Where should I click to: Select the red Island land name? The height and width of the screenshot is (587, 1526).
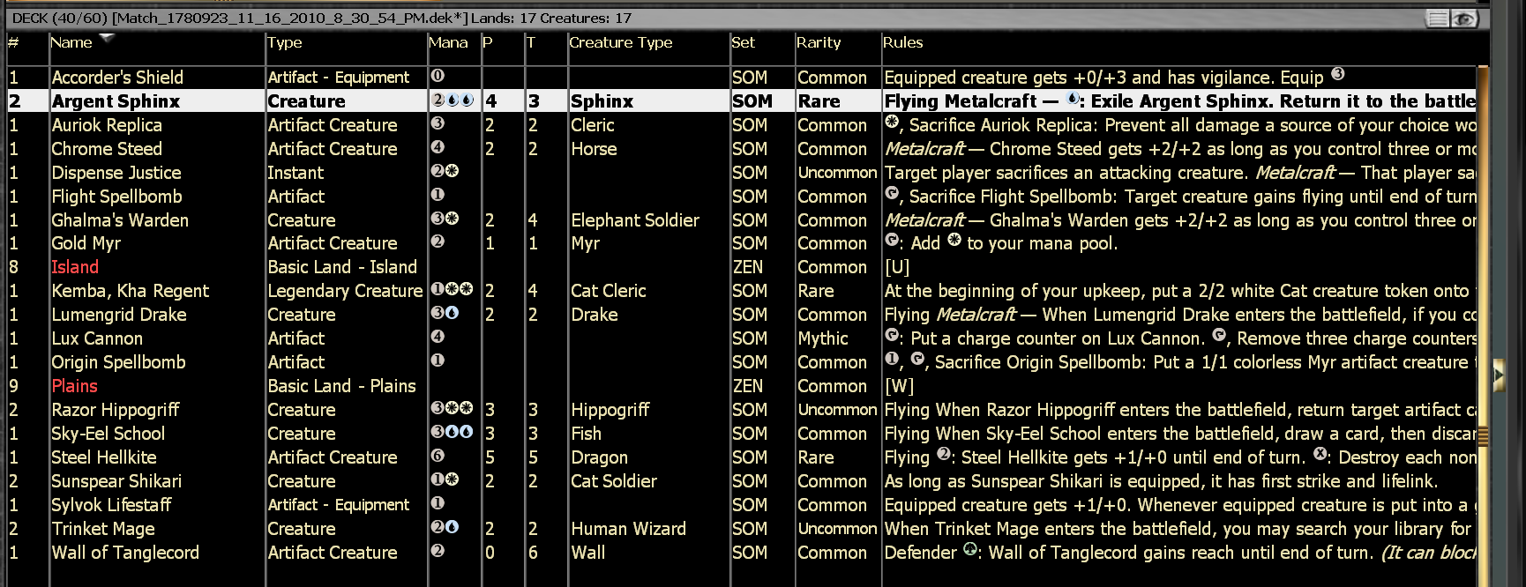[75, 267]
